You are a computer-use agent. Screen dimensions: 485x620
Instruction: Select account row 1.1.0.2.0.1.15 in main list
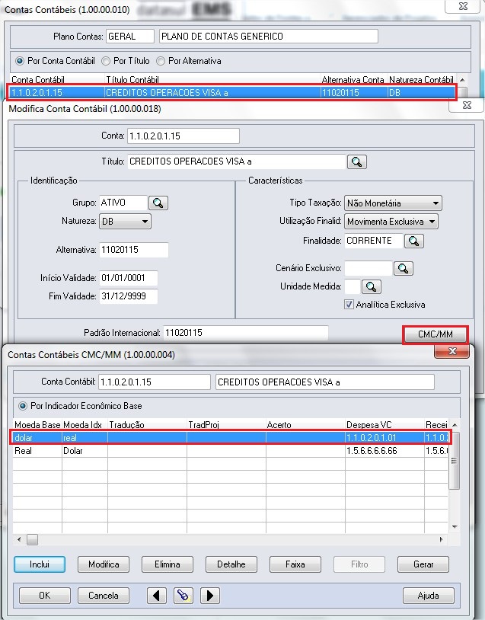coord(232,93)
